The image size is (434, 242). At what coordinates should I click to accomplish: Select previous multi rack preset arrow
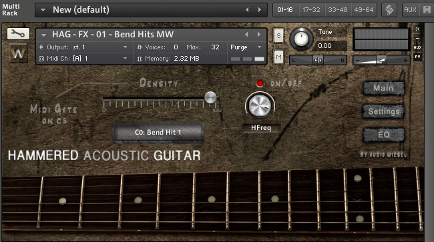tap(247, 10)
